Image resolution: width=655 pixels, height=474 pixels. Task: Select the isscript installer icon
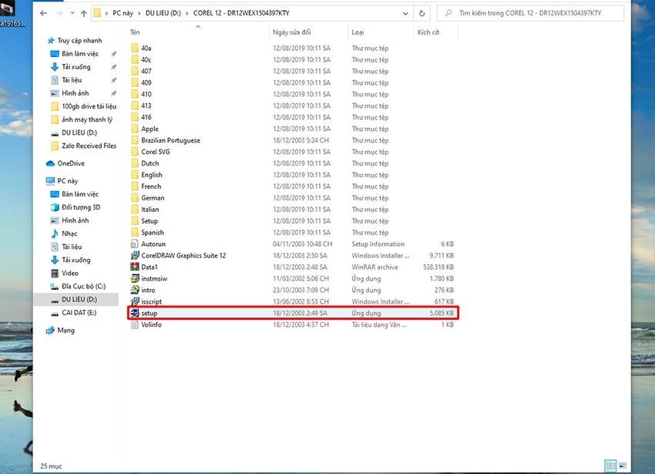135,301
